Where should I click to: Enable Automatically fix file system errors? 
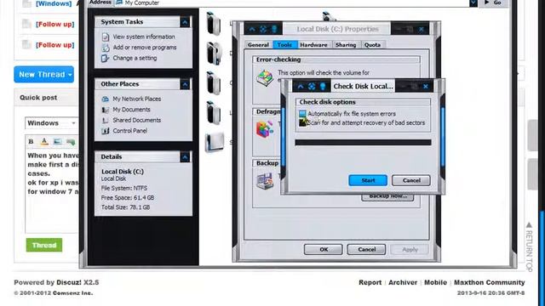[x=302, y=114]
